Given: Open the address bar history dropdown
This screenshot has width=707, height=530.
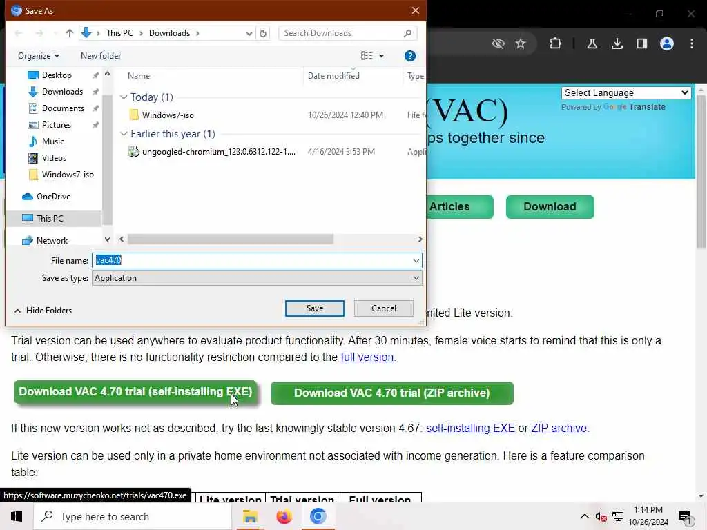Looking at the screenshot, I should click(249, 33).
